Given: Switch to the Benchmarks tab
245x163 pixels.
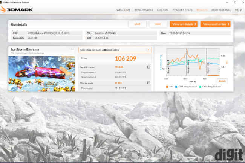Looking at the screenshot, I should [x=144, y=10].
